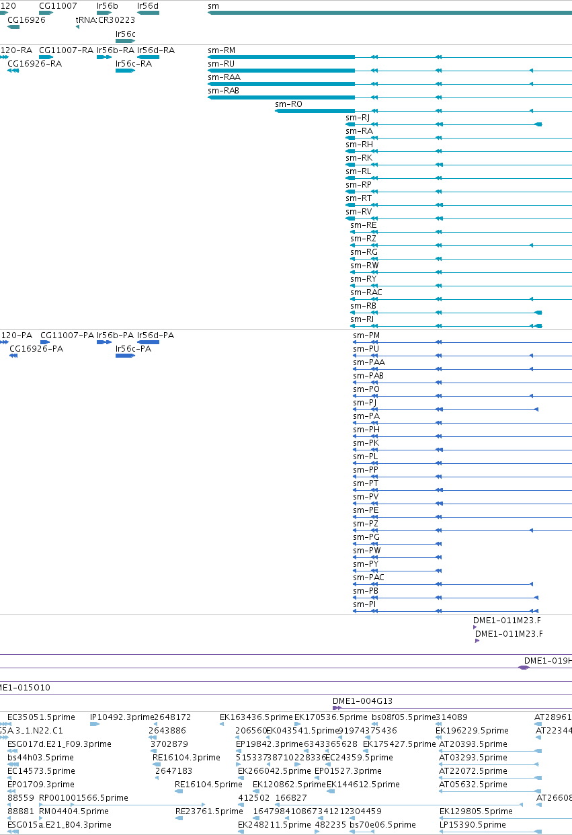Click the sm-RT transcript label
Image resolution: width=572 pixels, height=835 pixels.
[x=358, y=198]
